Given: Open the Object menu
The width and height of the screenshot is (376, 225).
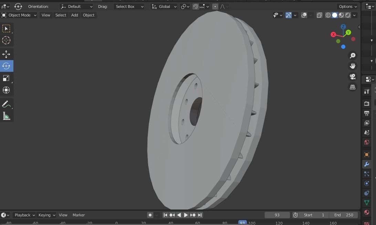Looking at the screenshot, I should coord(88,15).
